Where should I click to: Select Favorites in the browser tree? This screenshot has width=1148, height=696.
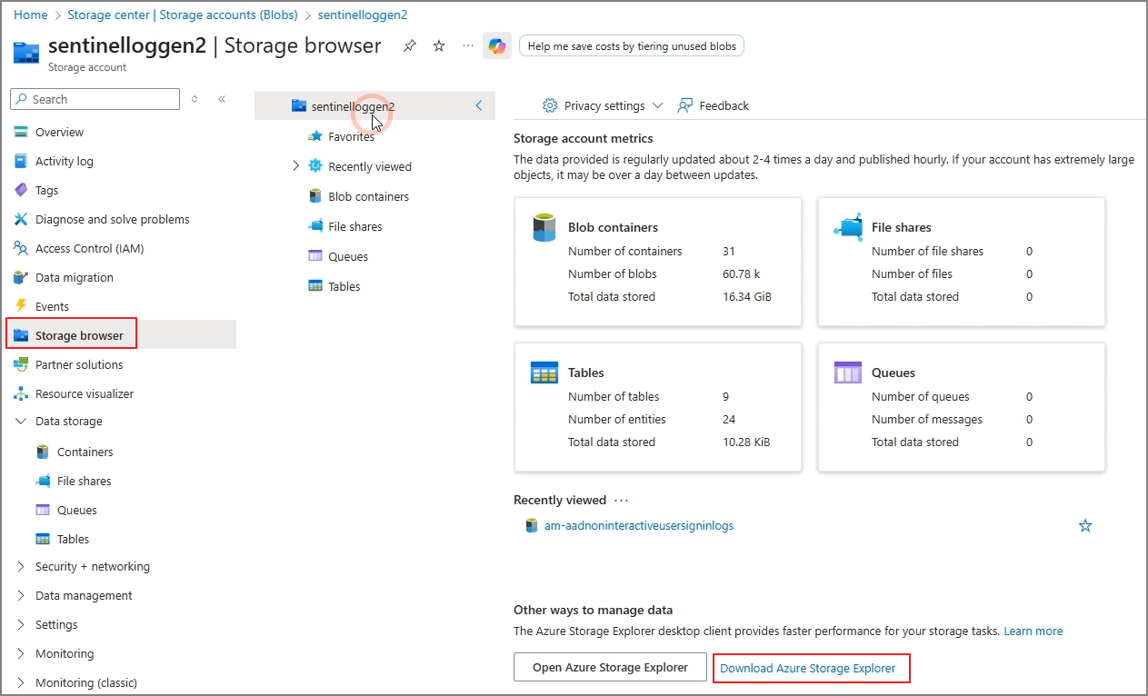point(351,136)
